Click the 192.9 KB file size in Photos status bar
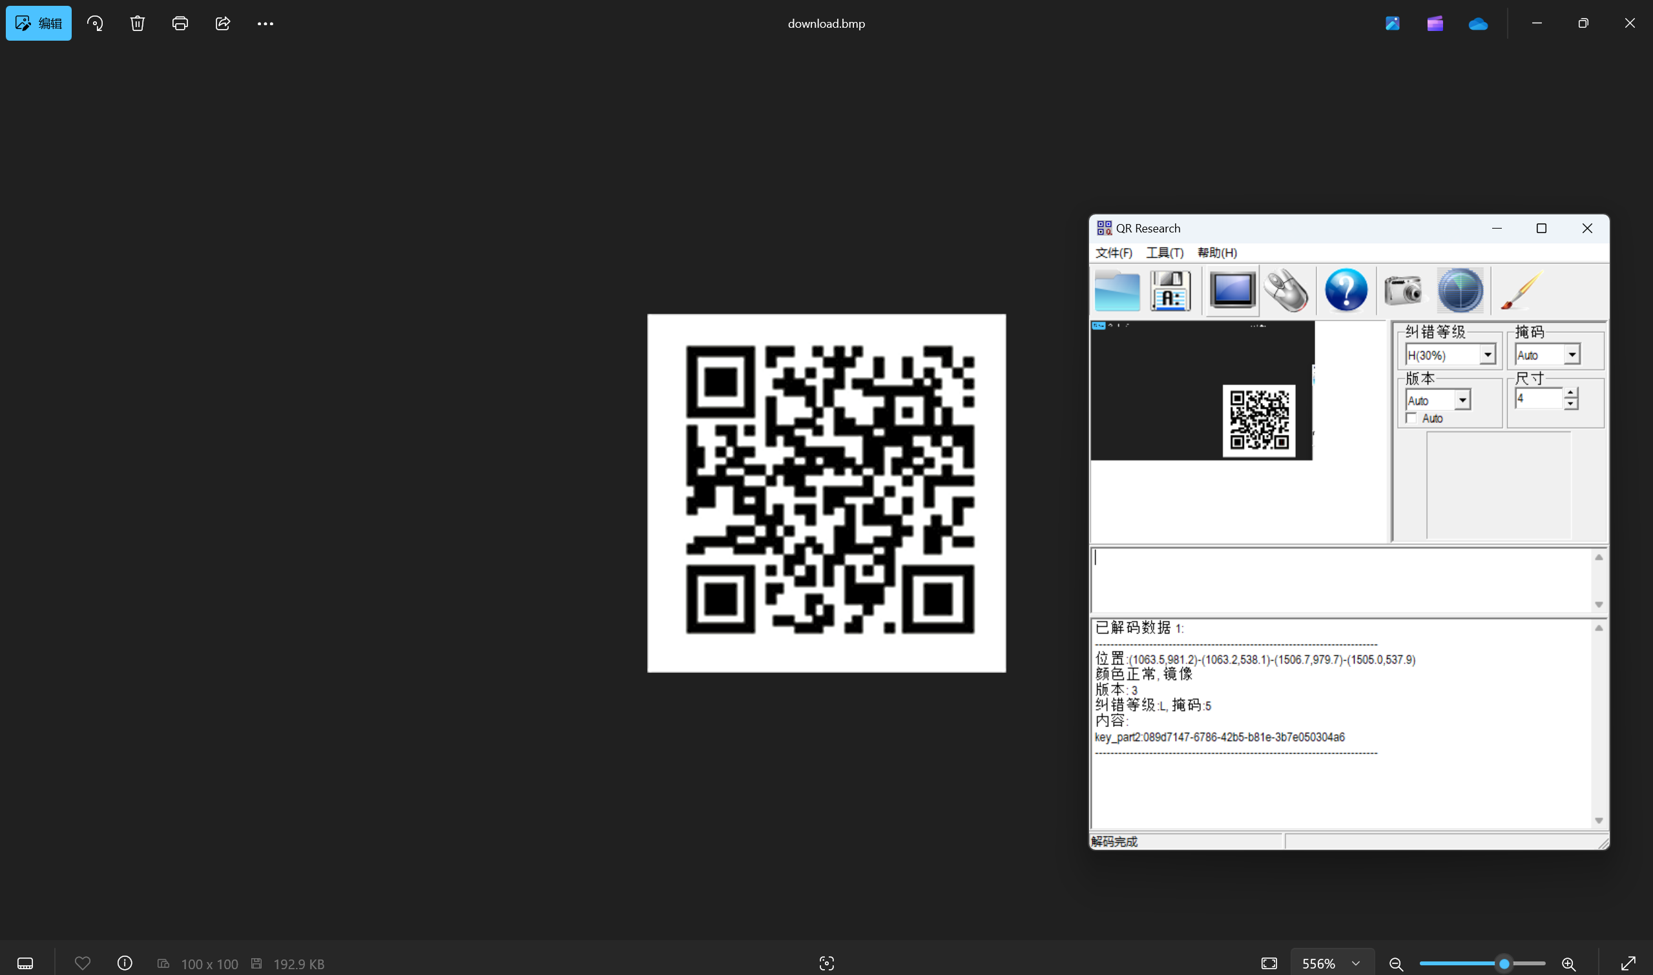The width and height of the screenshot is (1653, 975). pos(299,964)
